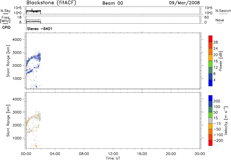Select the blue top Velocity colorbar segment
Viewport: 231px width, 160px height.
coord(210,98)
